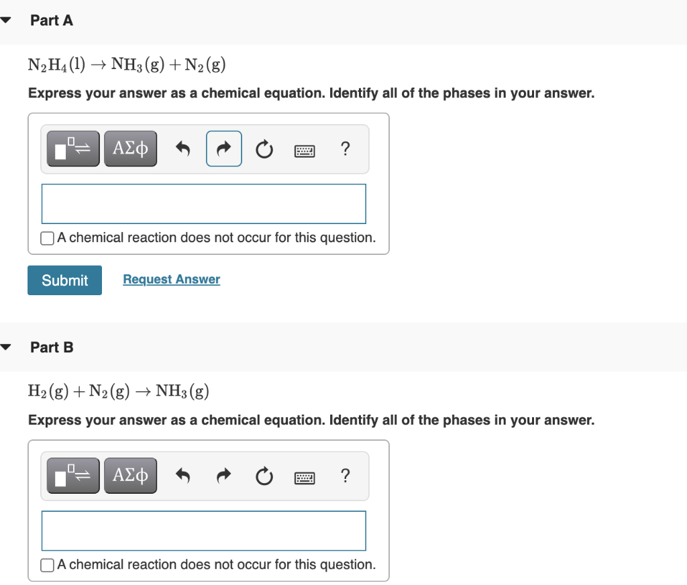
Task: Reset the Part B answer with the reset icon
Action: click(x=264, y=476)
